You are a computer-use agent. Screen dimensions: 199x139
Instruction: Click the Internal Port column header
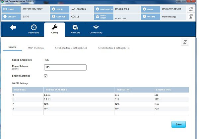click(134, 89)
